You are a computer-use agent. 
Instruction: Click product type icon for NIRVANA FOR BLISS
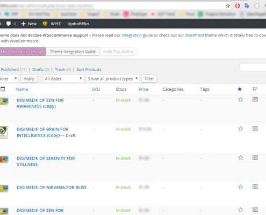[255, 187]
